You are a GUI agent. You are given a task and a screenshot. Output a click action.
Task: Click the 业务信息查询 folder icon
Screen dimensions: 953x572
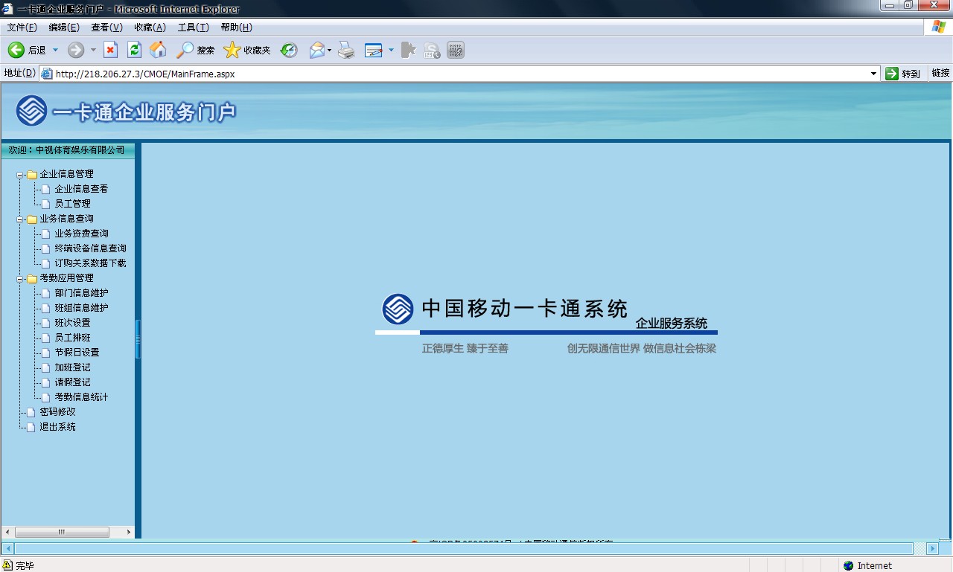pyautogui.click(x=32, y=219)
